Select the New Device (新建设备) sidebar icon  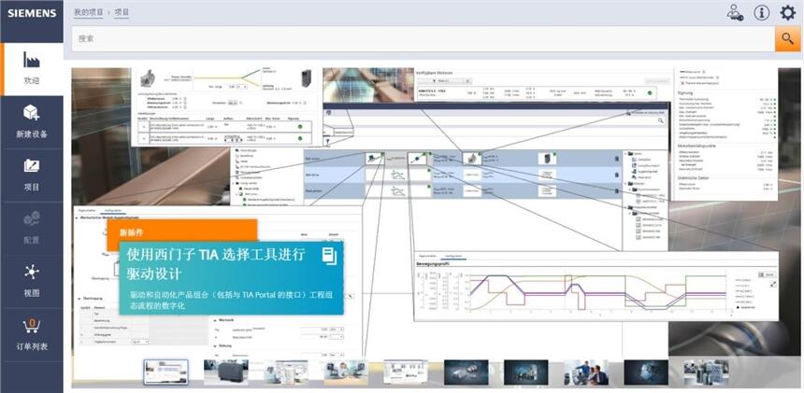pyautogui.click(x=31, y=113)
